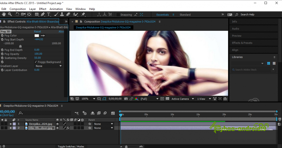Select the Clone Stamp tool
This screenshot has height=148, width=282.
click(x=62, y=14)
